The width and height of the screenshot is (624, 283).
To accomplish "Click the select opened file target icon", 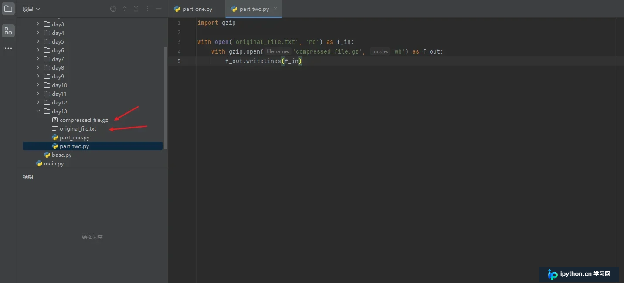I will (x=113, y=9).
